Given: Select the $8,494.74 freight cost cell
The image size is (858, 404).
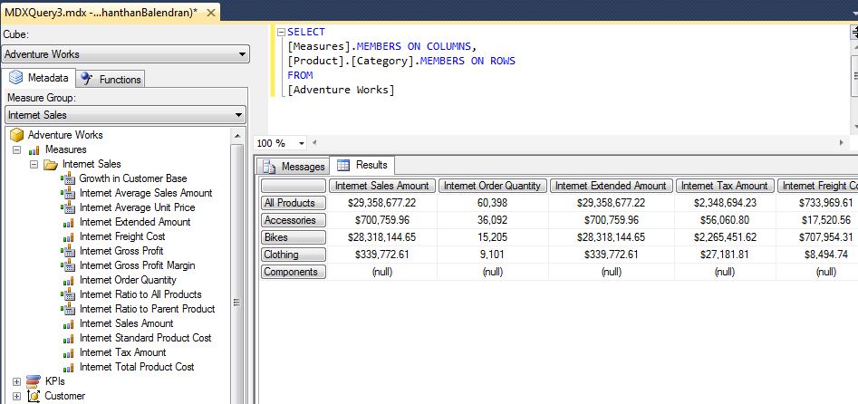Looking at the screenshot, I should coord(817,255).
